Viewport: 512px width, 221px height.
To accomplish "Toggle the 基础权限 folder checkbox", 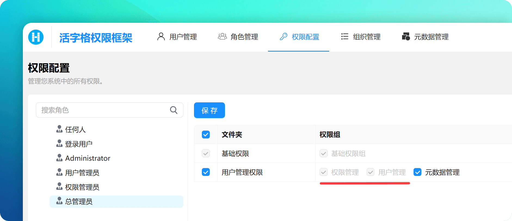I will pos(206,153).
